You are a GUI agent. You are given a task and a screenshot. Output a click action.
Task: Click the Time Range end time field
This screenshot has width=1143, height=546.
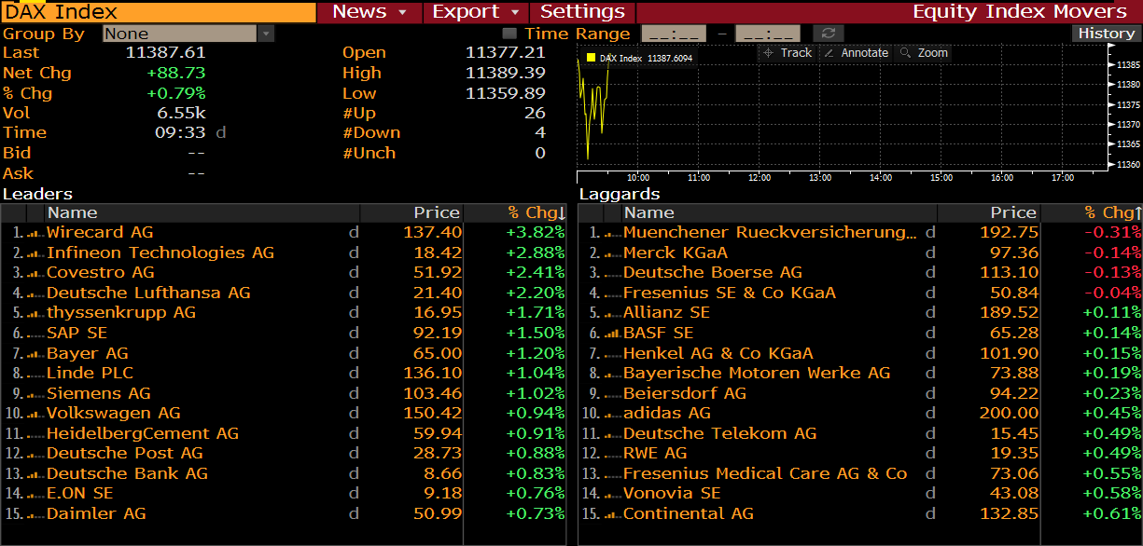point(767,34)
